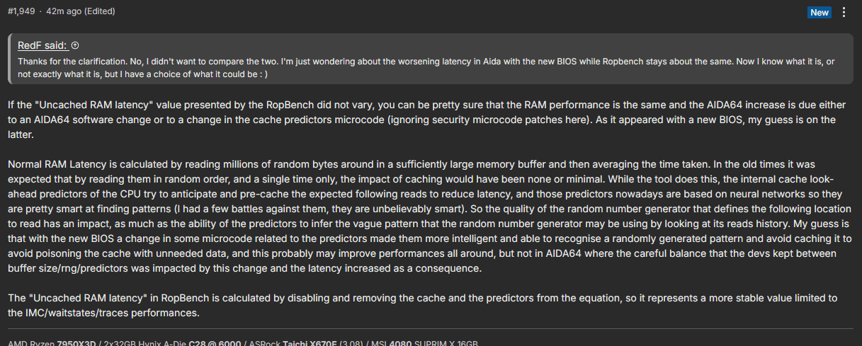Click the last paragraph about RopBench disabling cache

point(422,305)
